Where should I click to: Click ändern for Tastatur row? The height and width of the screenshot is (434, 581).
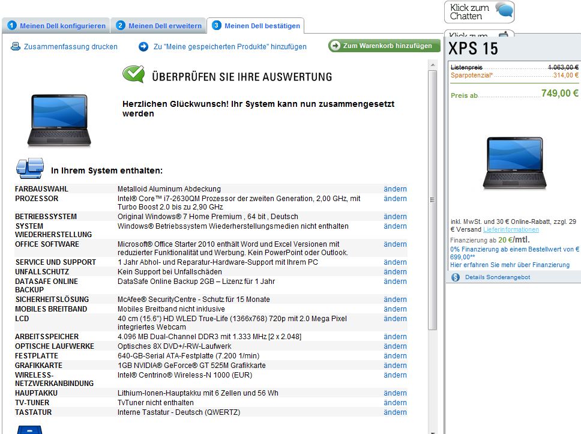(395, 412)
